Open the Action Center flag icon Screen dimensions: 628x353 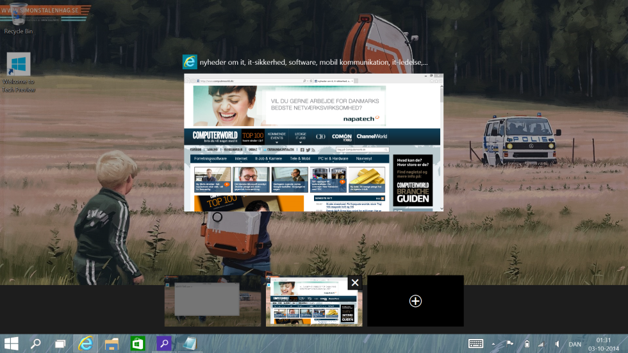coord(510,344)
